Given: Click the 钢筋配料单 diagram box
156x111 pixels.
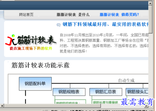Looking at the screenshot, I should pos(35,84).
